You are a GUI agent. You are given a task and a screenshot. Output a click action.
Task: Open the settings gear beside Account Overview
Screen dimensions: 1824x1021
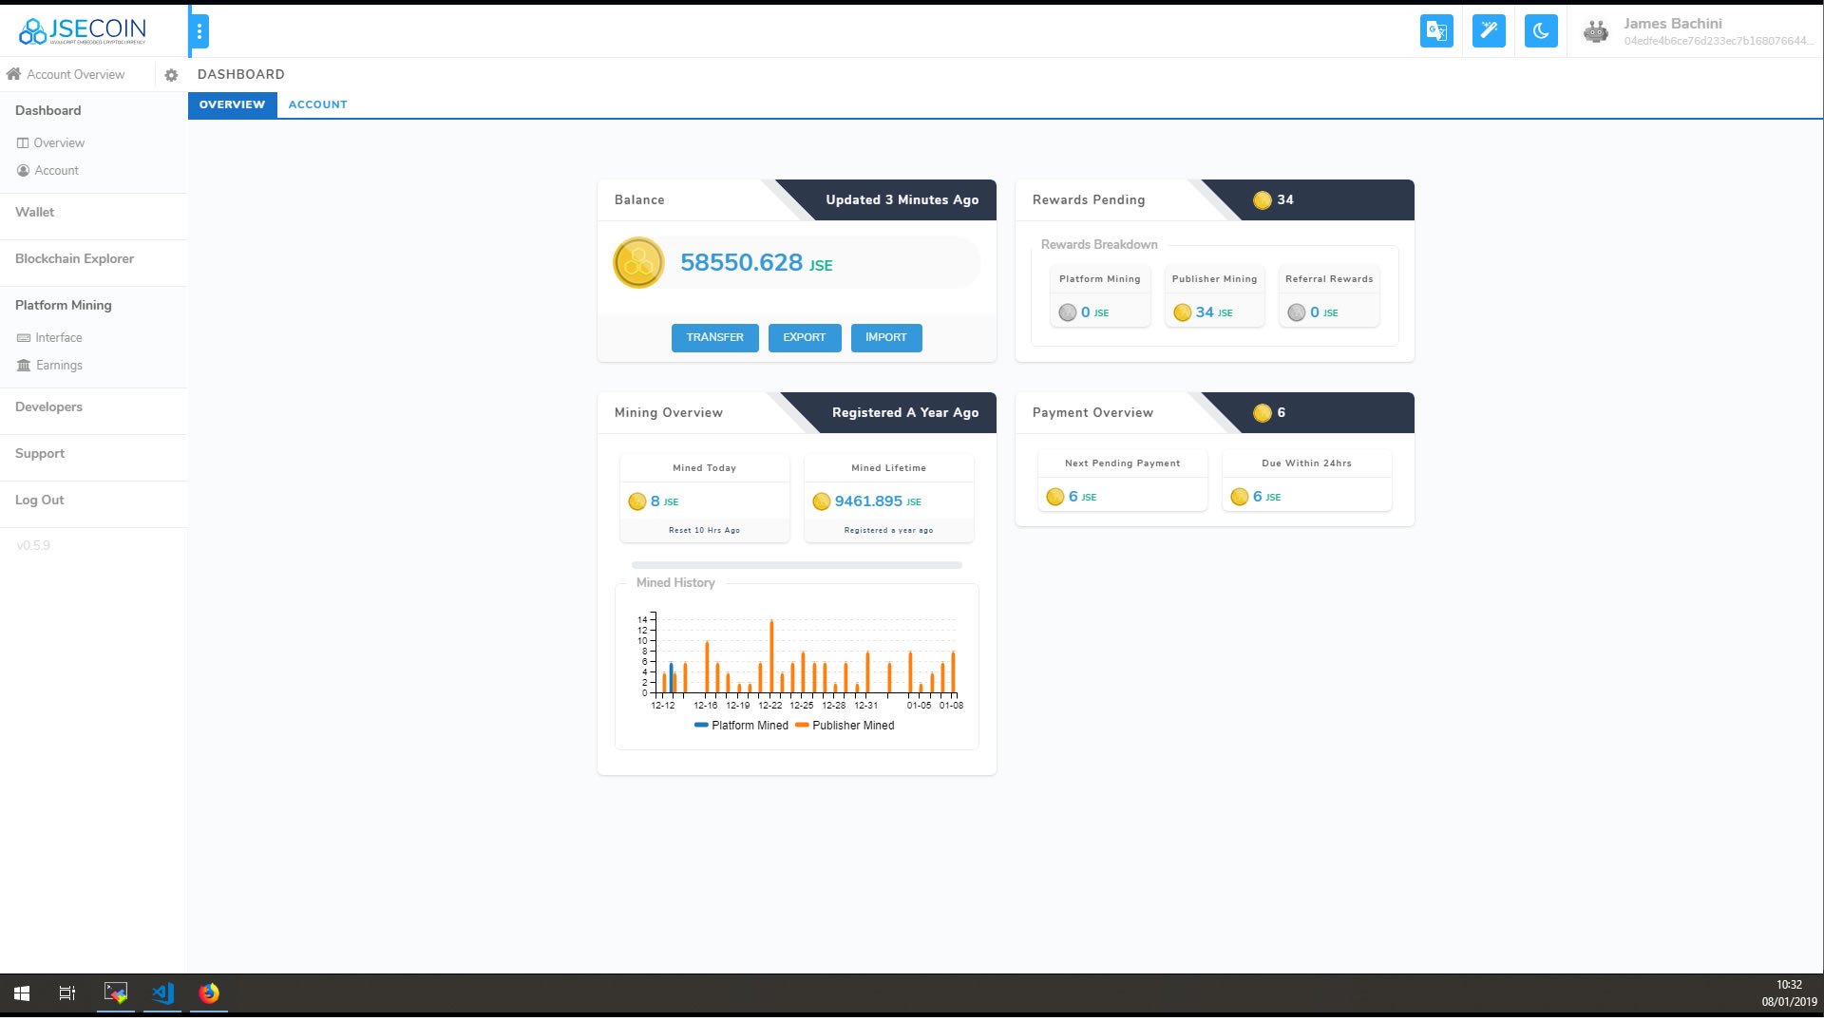coord(171,75)
